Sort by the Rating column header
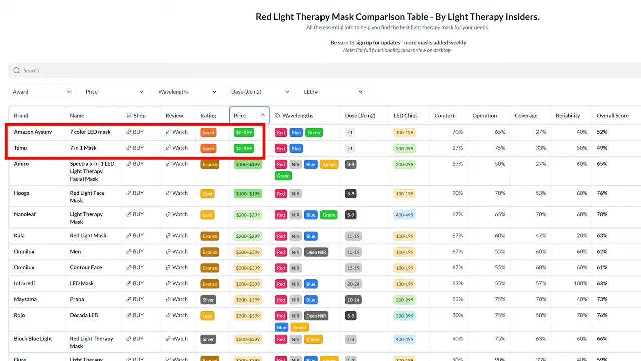641x361 pixels. [208, 115]
